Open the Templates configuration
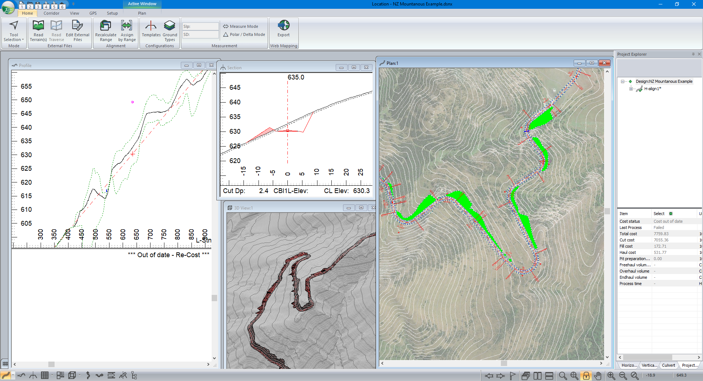The height and width of the screenshot is (381, 703). pos(151,29)
